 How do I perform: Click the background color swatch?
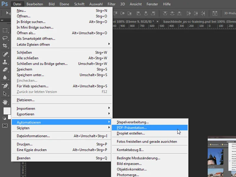[x=10, y=117]
